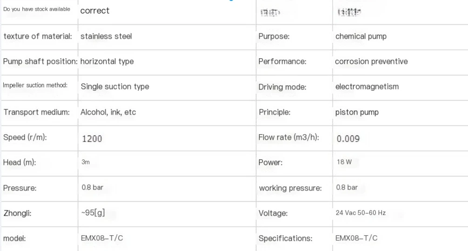Select the 'Alcohol, ink, etc' medium value

108,112
